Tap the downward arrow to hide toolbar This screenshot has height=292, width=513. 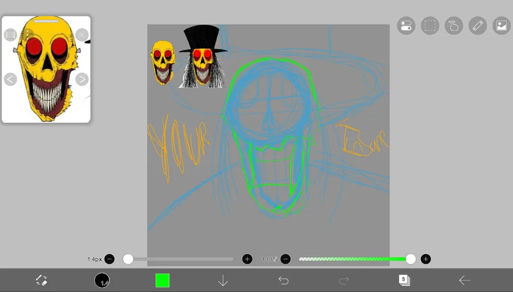223,280
